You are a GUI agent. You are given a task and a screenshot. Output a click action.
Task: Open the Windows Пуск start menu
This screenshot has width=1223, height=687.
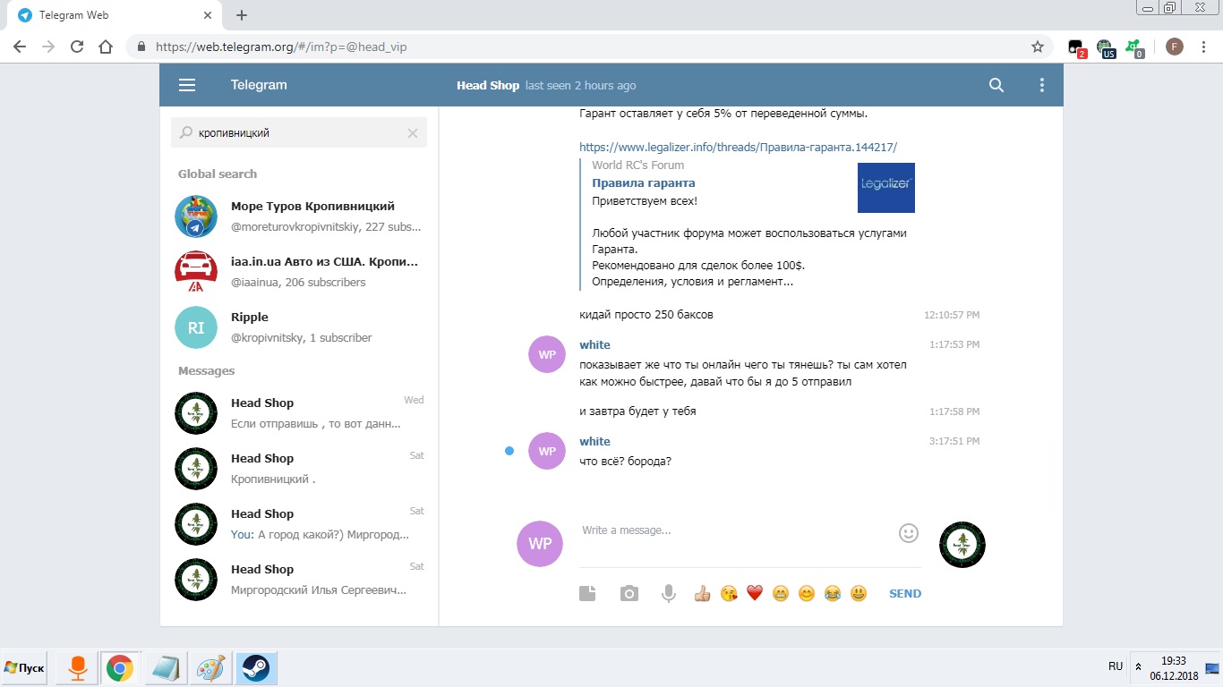coord(25,668)
